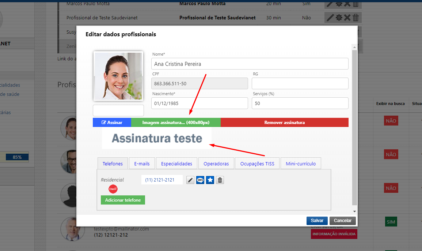This screenshot has width=422, height=251.
Task: Switch to the E-mails tab
Action: (x=142, y=163)
